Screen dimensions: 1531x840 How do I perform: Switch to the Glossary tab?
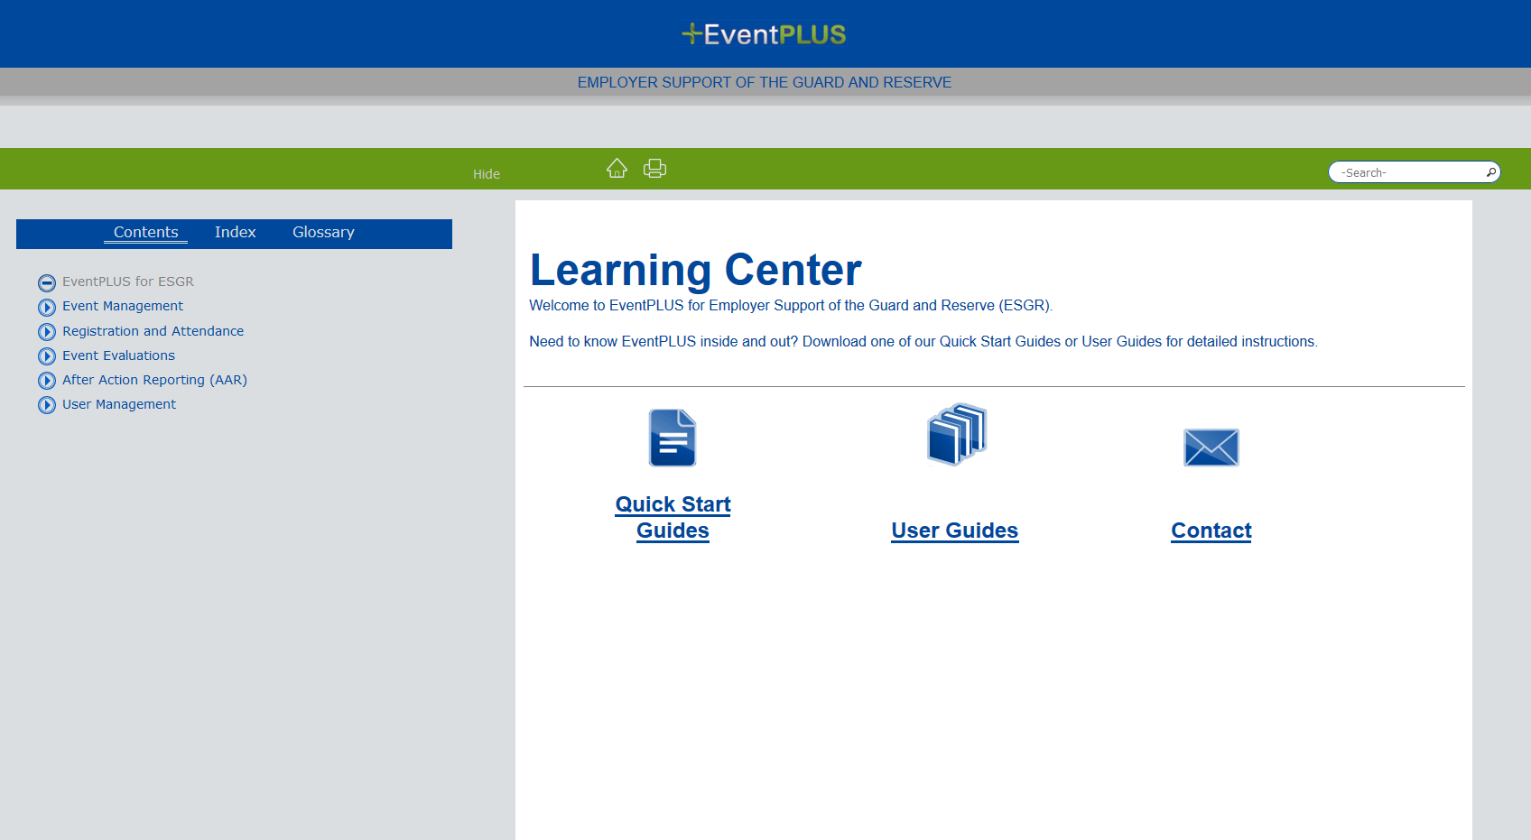click(x=323, y=232)
